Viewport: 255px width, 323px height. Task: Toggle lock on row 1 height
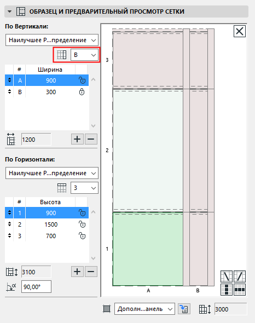tap(82, 213)
